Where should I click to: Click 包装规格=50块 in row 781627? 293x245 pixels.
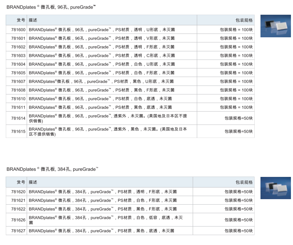239,231
